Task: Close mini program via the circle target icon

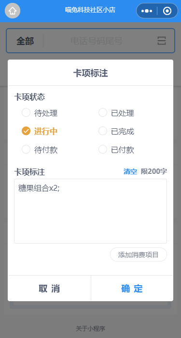Action: 167,11
